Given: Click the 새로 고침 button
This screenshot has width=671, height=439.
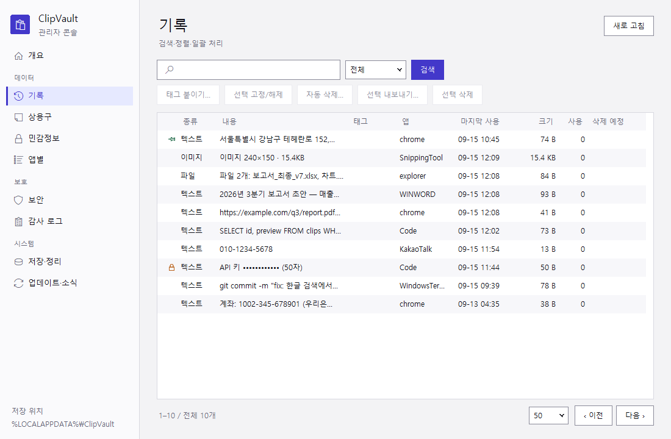Looking at the screenshot, I should [x=629, y=26].
